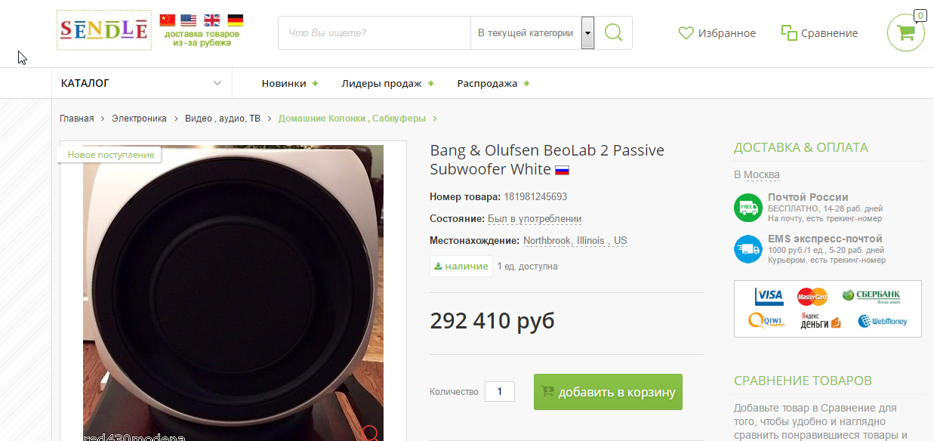Open the shopping cart icon

click(905, 33)
